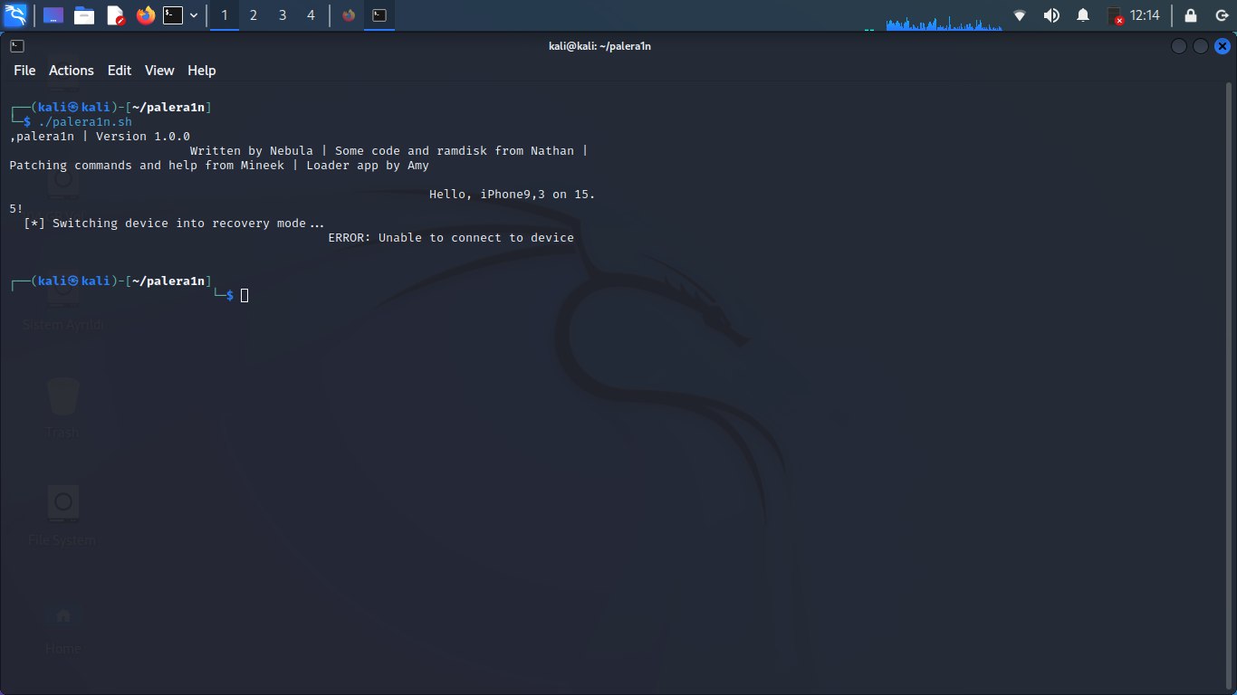Switch to workspace 2
The image size is (1237, 695).
(x=253, y=14)
